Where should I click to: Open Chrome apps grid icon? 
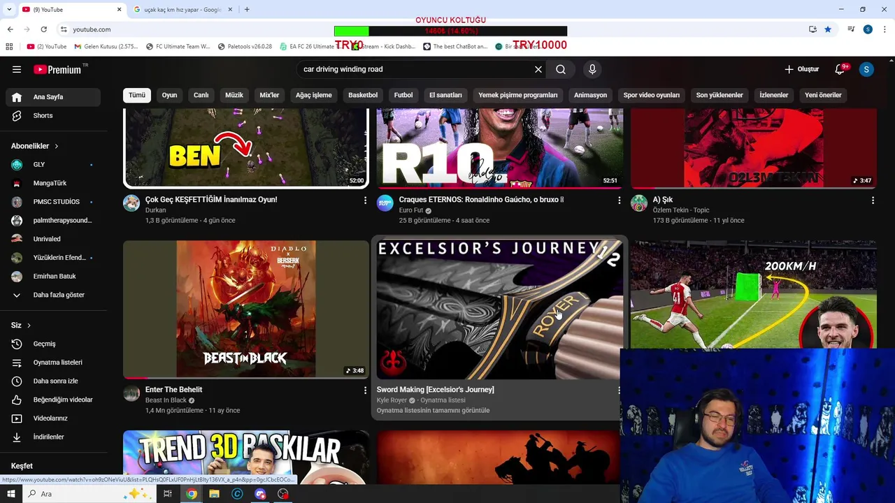coord(9,47)
